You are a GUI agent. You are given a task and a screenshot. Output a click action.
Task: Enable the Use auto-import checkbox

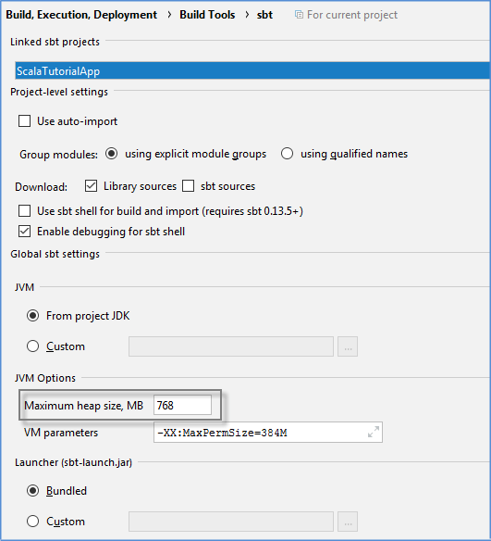[24, 121]
